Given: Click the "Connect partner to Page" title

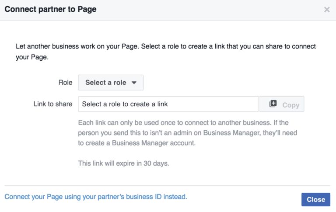Looking at the screenshot, I should pyautogui.click(x=51, y=9).
